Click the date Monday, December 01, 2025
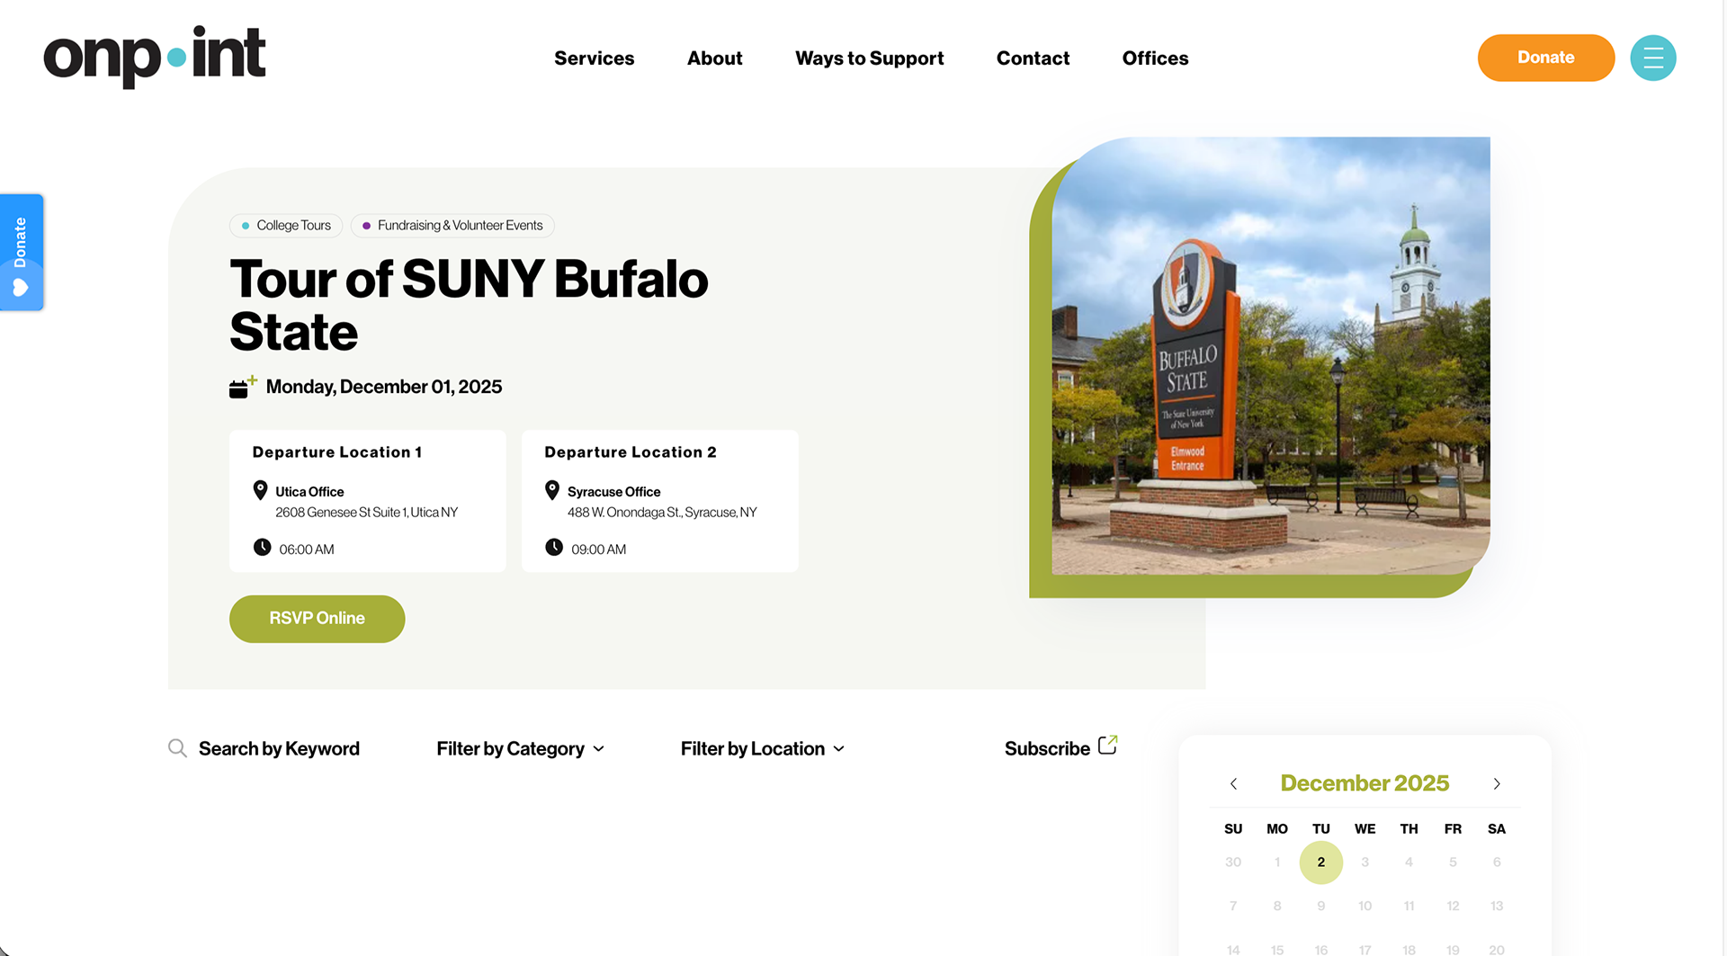 tap(384, 387)
